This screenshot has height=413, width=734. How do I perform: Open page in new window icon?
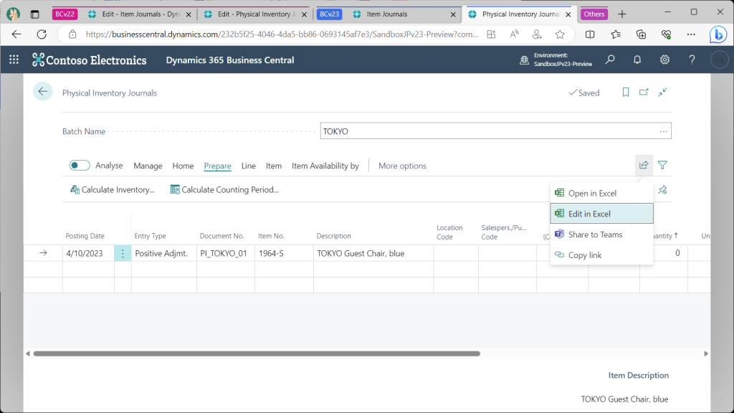click(644, 92)
